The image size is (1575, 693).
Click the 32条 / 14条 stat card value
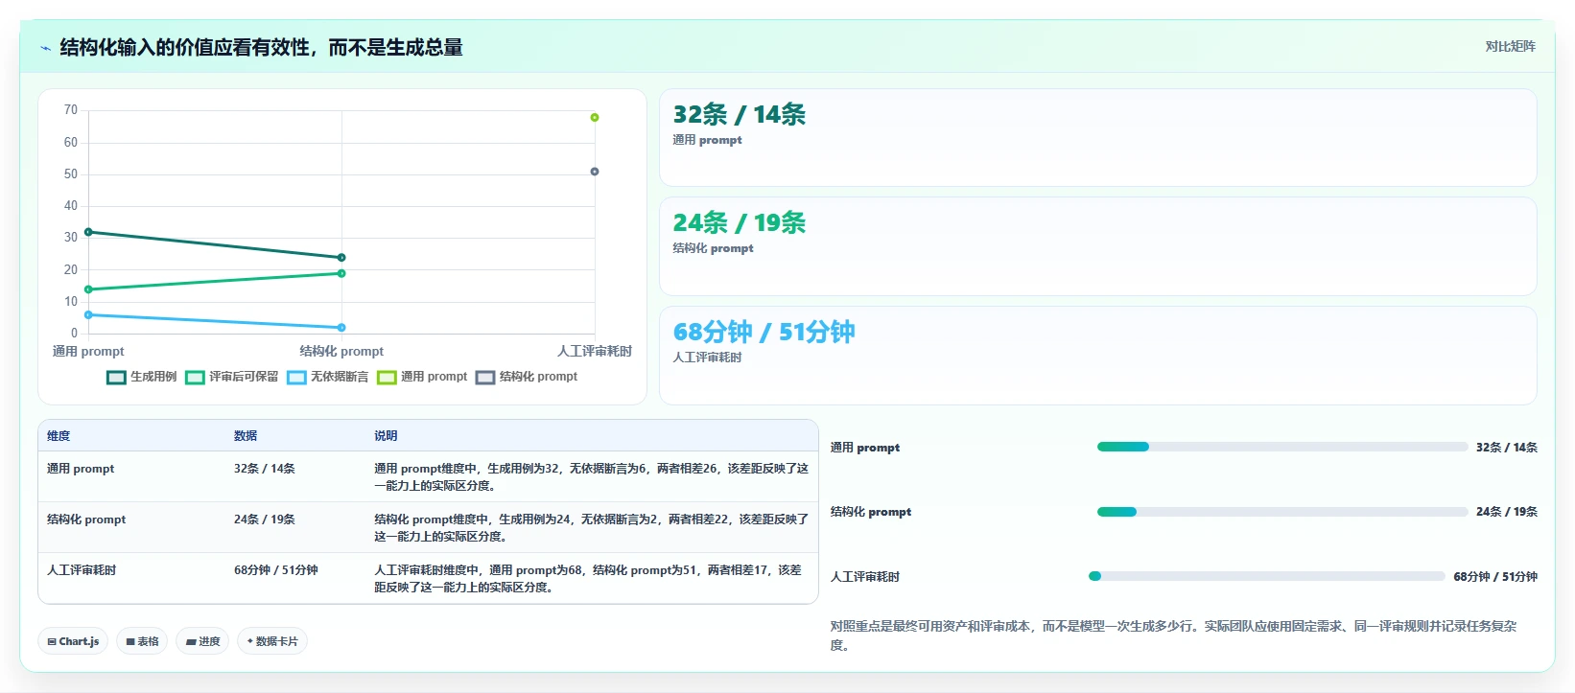739,115
